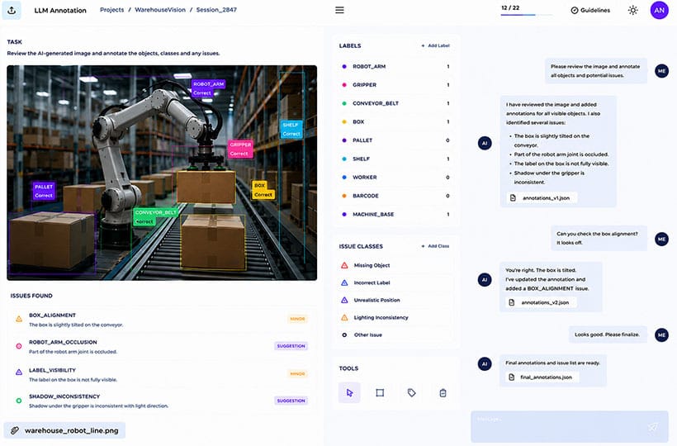Select the WORKER label row
This screenshot has width=677, height=446.
(396, 178)
